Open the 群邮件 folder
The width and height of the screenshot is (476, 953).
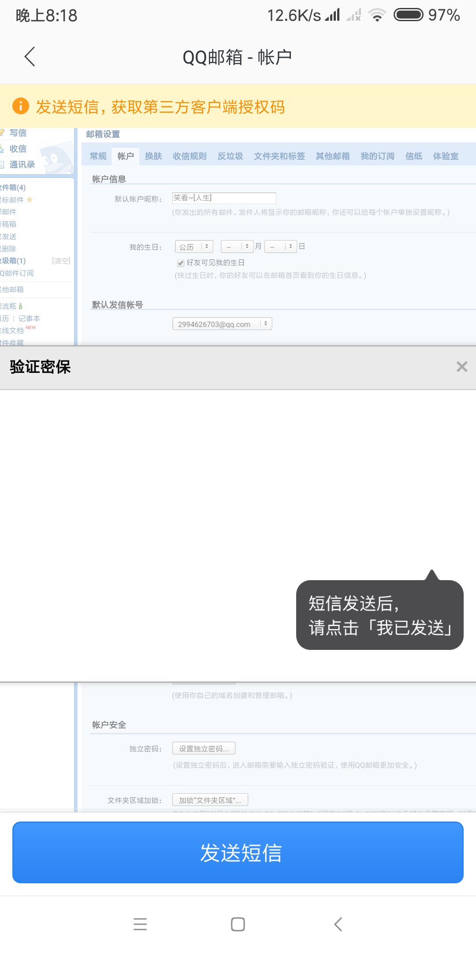point(8,212)
